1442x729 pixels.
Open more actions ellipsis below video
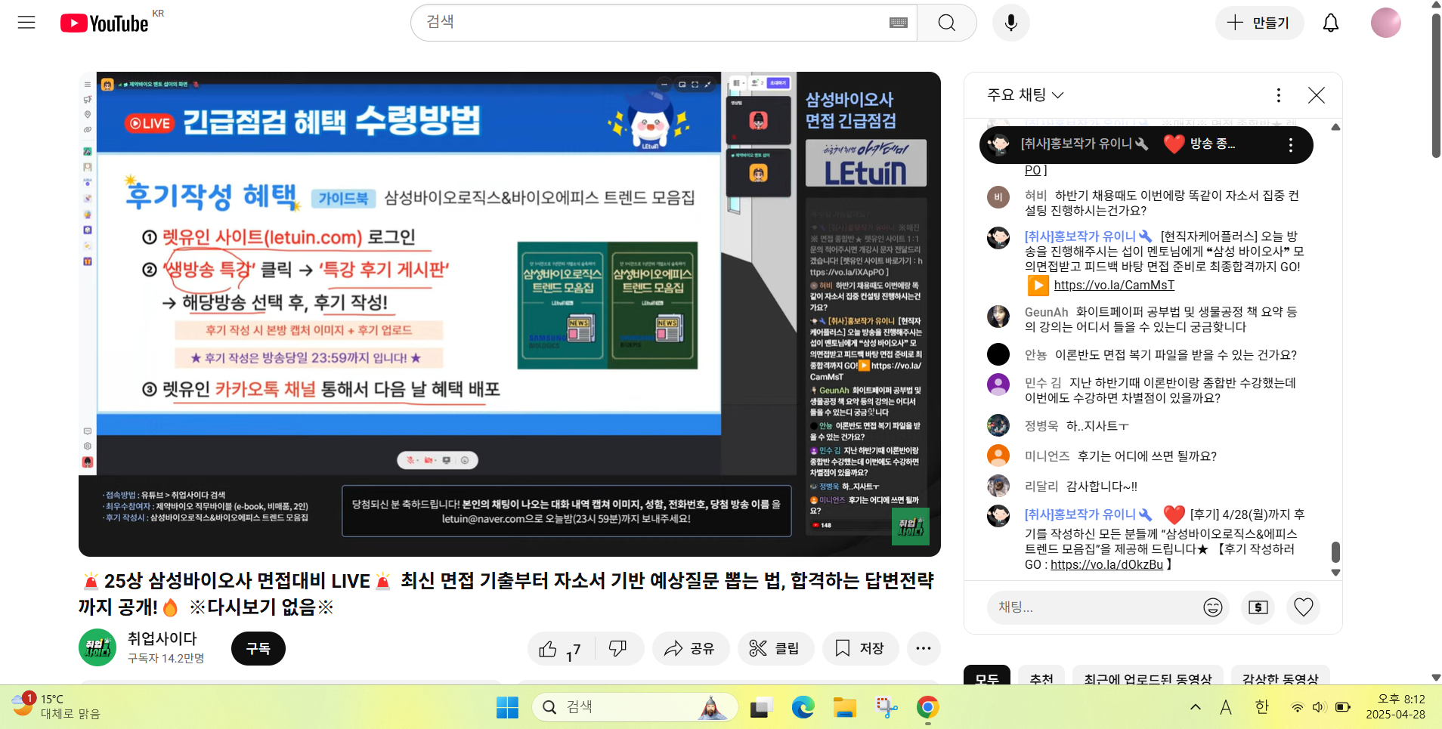[923, 649]
